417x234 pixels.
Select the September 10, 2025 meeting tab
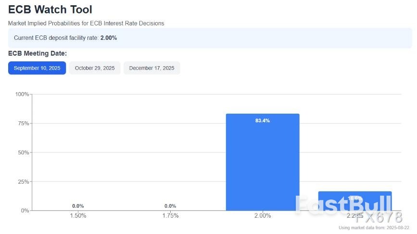[37, 68]
